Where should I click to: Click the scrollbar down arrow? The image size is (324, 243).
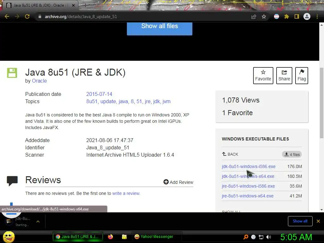tap(321, 210)
